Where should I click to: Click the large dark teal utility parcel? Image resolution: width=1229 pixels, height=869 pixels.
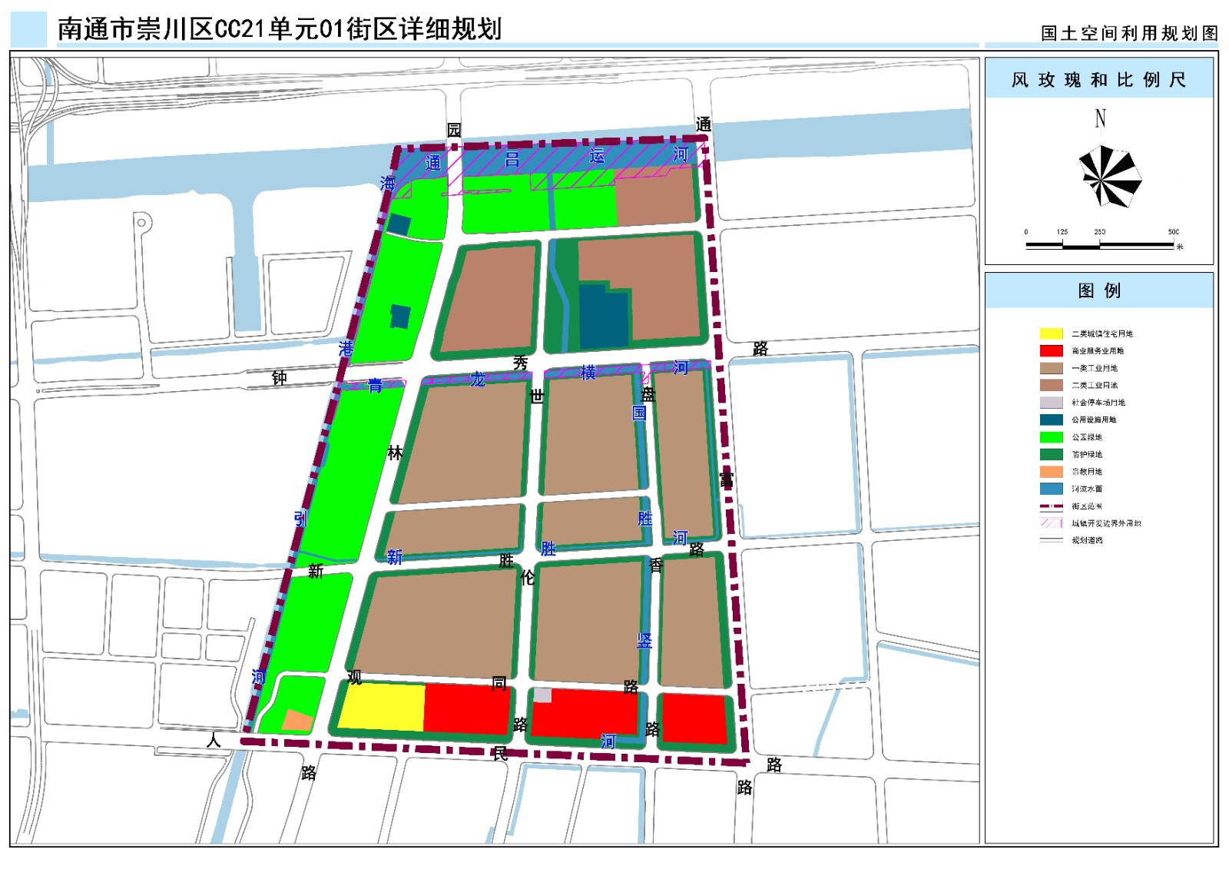coord(602,317)
